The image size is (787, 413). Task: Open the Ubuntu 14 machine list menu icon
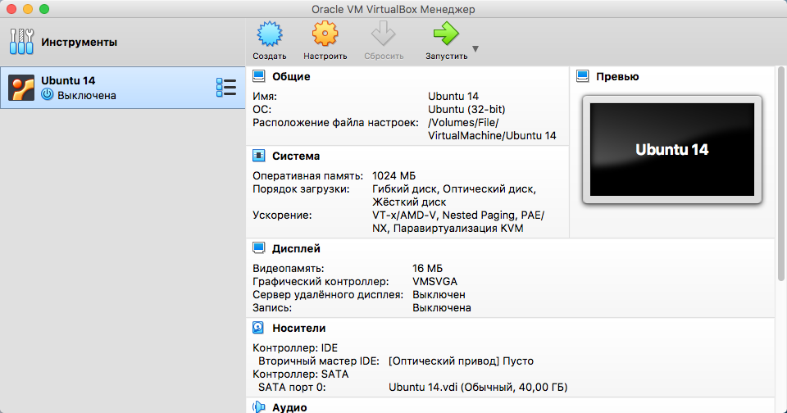[226, 88]
